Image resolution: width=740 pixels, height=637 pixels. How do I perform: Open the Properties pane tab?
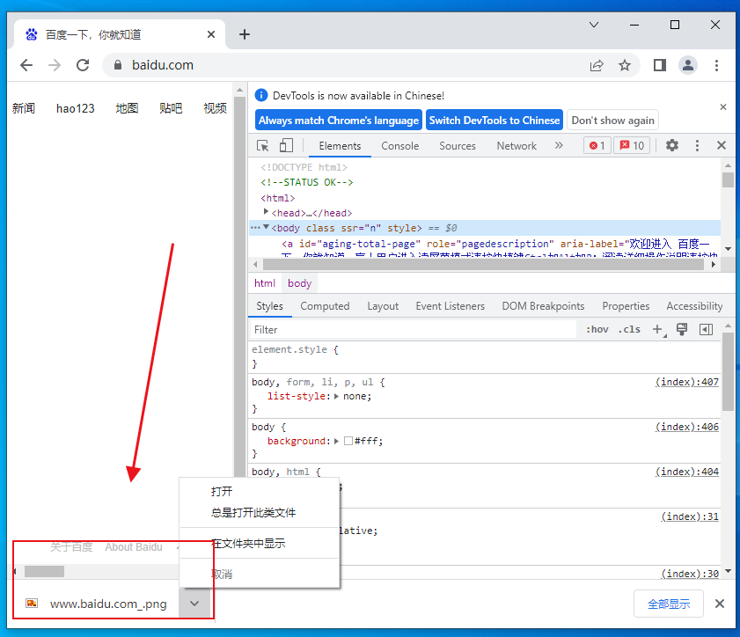626,306
